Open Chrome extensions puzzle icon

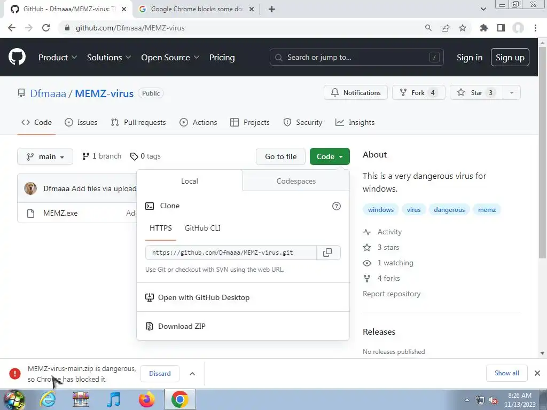pos(483,28)
